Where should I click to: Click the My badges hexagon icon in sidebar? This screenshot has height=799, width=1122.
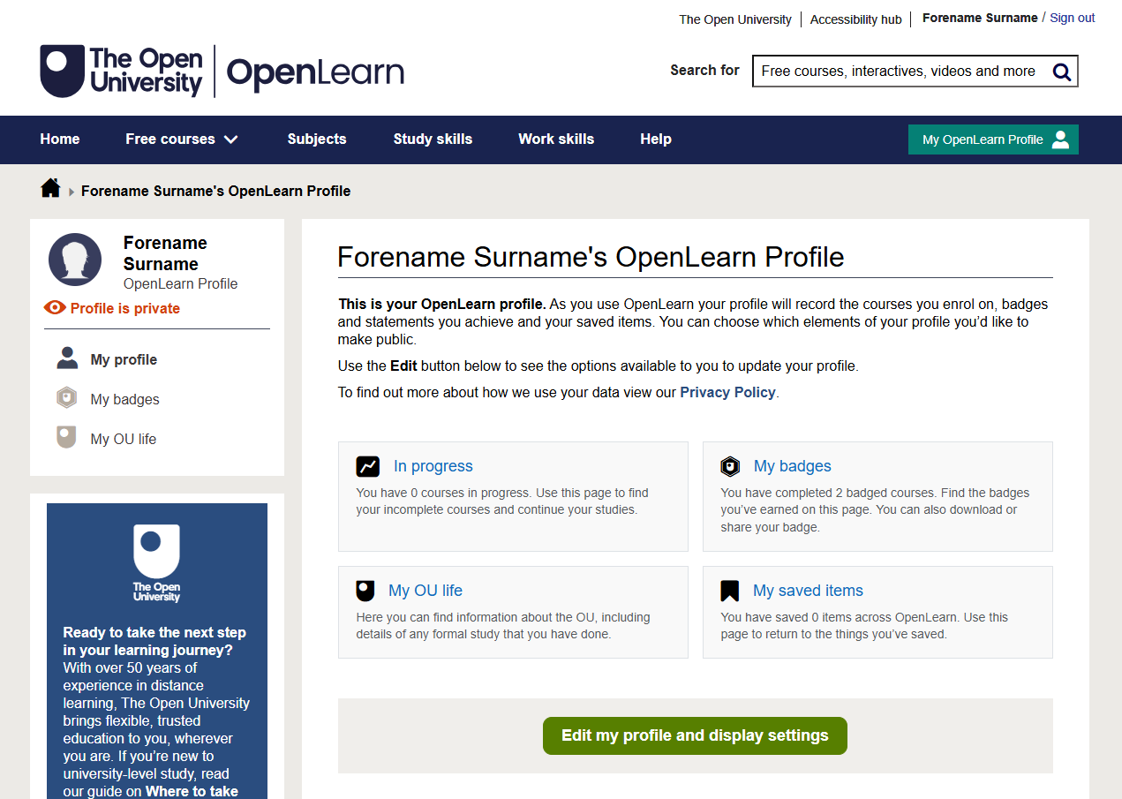[x=66, y=397]
